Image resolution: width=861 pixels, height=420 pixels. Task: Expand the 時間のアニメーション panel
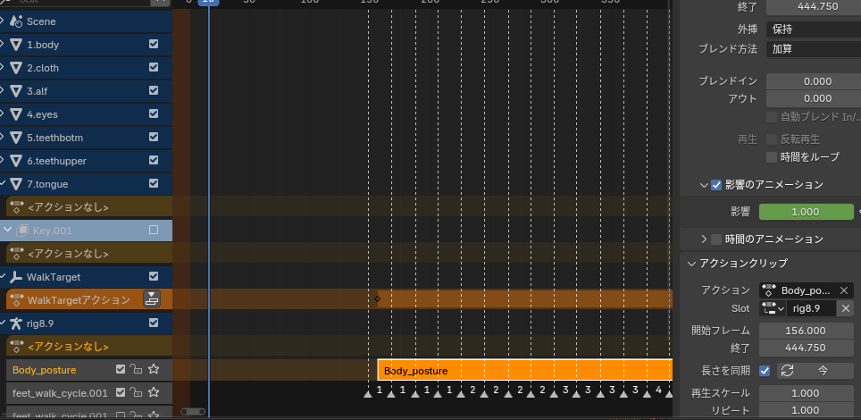point(704,239)
